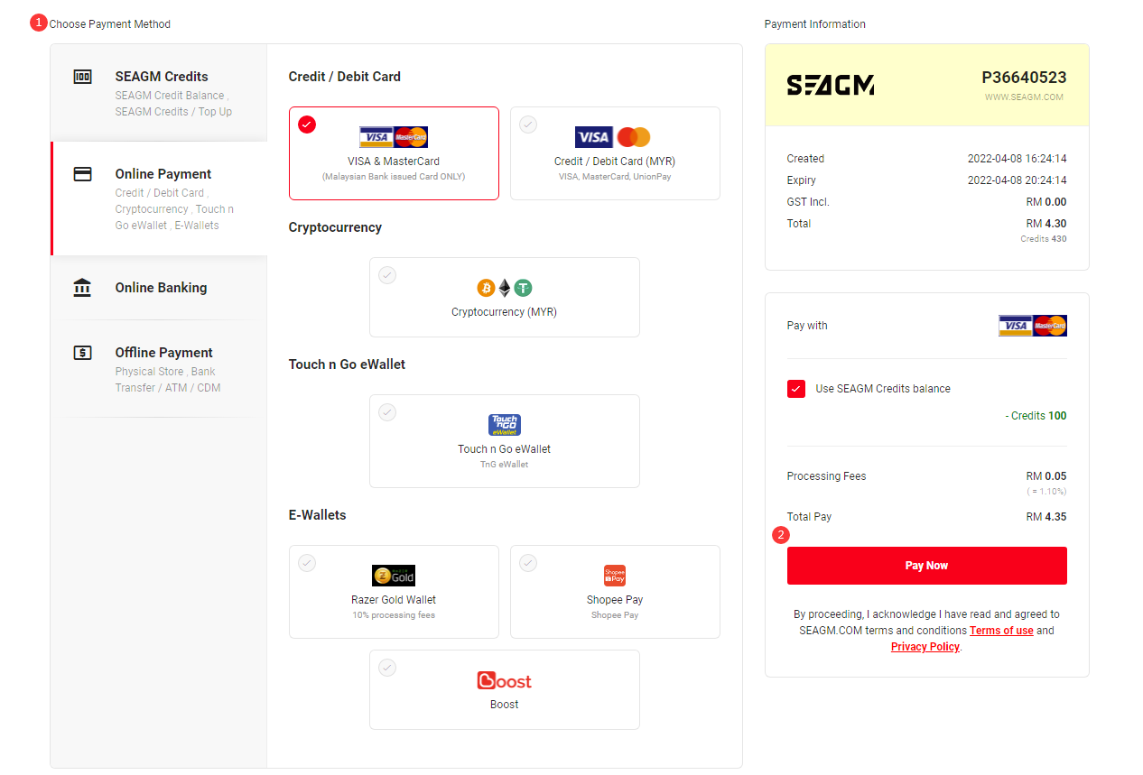Viewport: 1143px width, 775px height.
Task: Click the SEAGM logo in payment information
Action: click(x=831, y=85)
